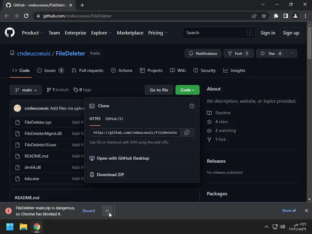Open Chrome three-dot menu
Screen dimensions: 312x234
[x=305, y=16]
